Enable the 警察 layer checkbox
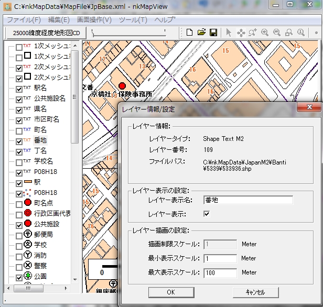This screenshot has height=307, width=323. [x=19, y=266]
